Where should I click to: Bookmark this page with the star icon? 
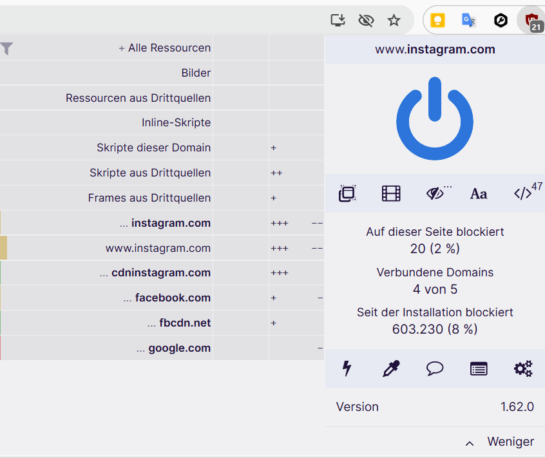(x=394, y=21)
